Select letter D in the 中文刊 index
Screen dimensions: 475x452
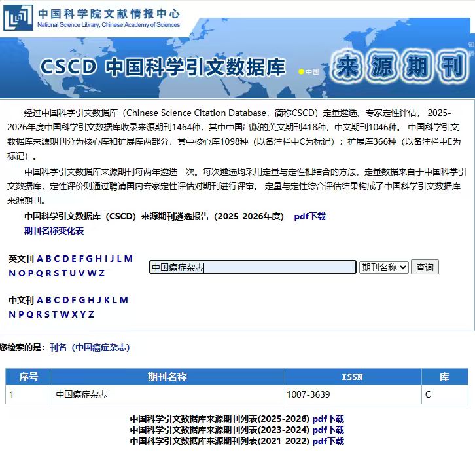pos(65,300)
